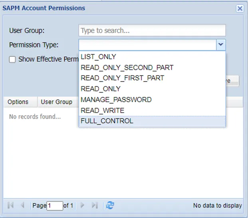The height and width of the screenshot is (218, 248).
Task: Choose FULL_CONTROL permission type
Action: tap(152, 121)
